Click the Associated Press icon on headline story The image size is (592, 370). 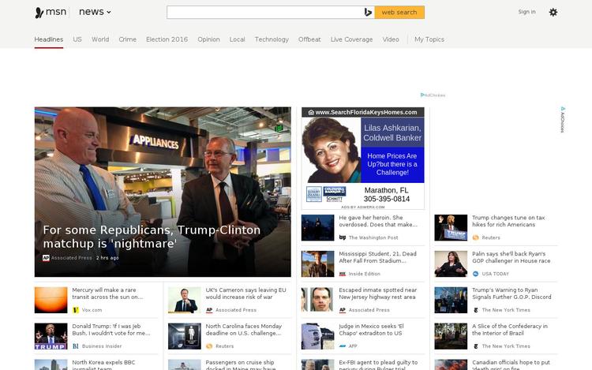click(x=47, y=258)
